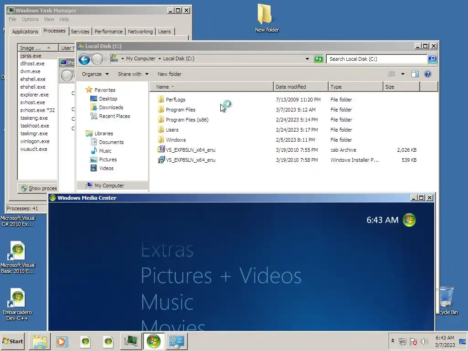Switch to the Users tab
This screenshot has width=468, height=351.
click(165, 32)
